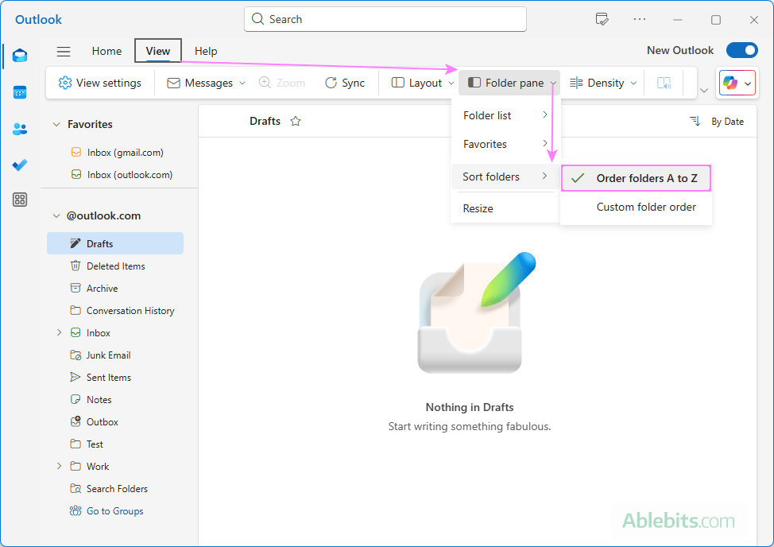The image size is (774, 547).
Task: Choose Custom folder order
Action: pyautogui.click(x=646, y=207)
